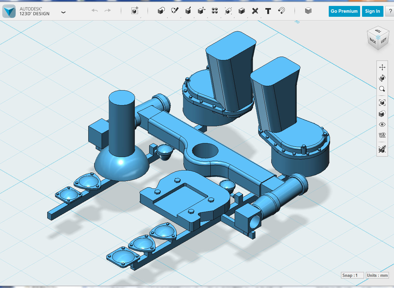Viewport: 394px width, 288px height.
Task: Open the Units : mm setting
Action: point(378,275)
